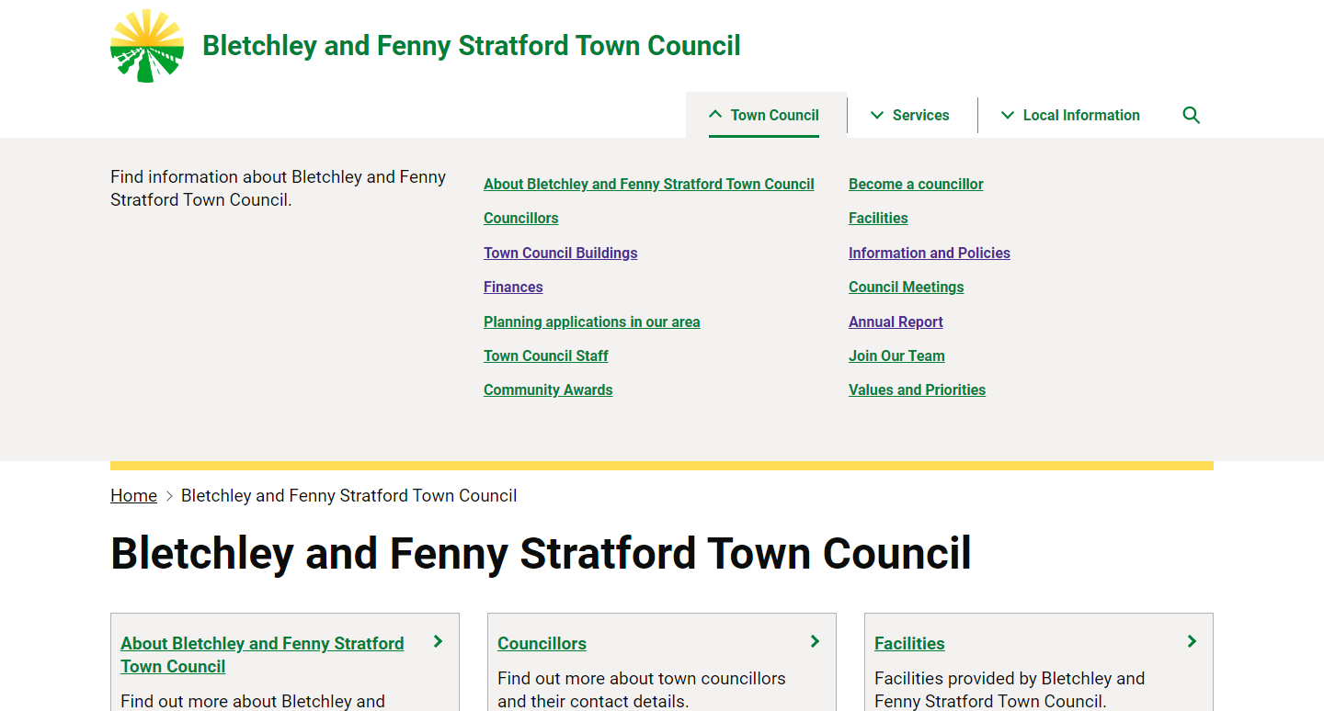Open the Facilities card heading link
Viewport: 1324px width, 711px height.
click(909, 643)
